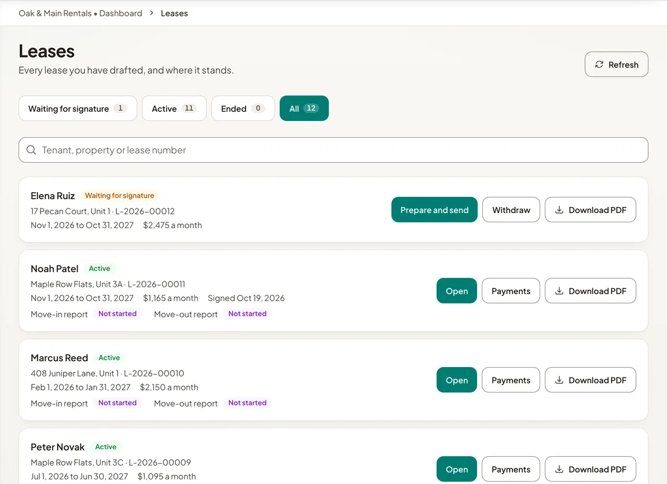
Task: Prepare and send Elena Ruiz's lease
Action: (x=434, y=210)
